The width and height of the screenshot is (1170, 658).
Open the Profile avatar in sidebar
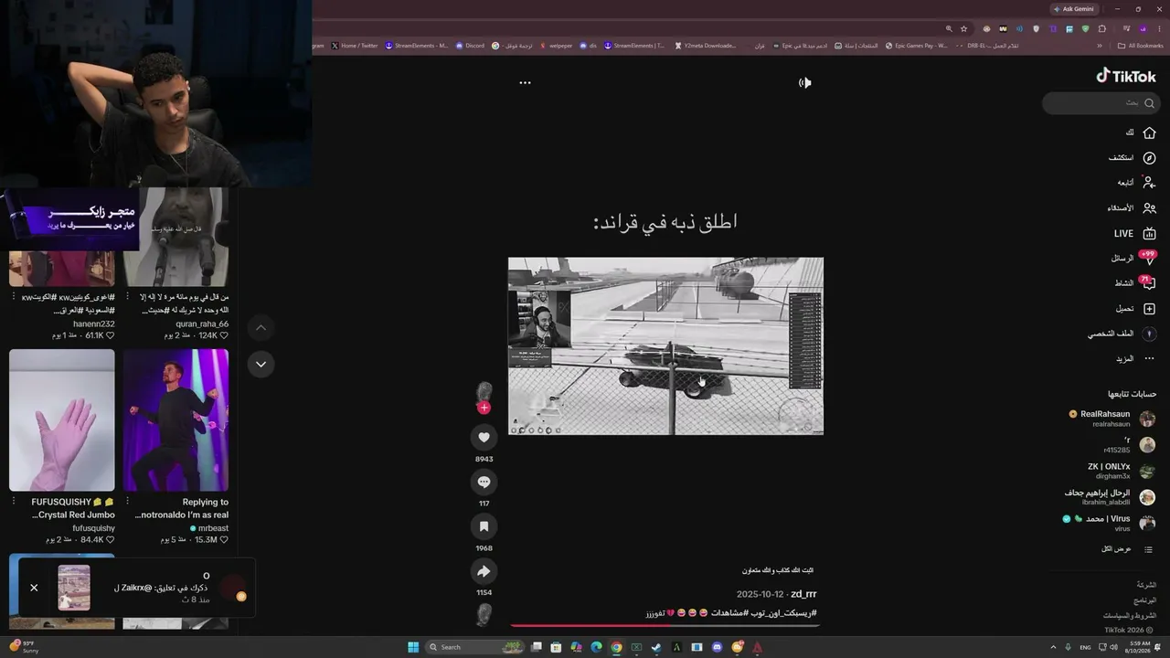point(1149,334)
